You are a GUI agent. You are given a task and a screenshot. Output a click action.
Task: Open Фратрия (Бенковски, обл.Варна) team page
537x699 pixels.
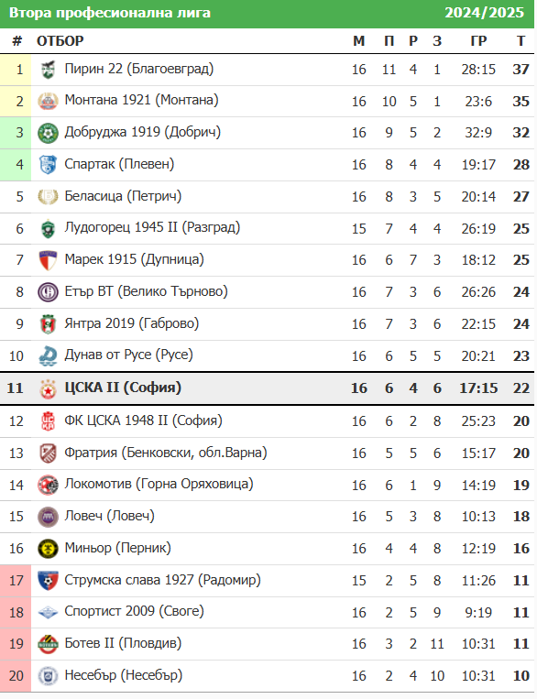[166, 453]
